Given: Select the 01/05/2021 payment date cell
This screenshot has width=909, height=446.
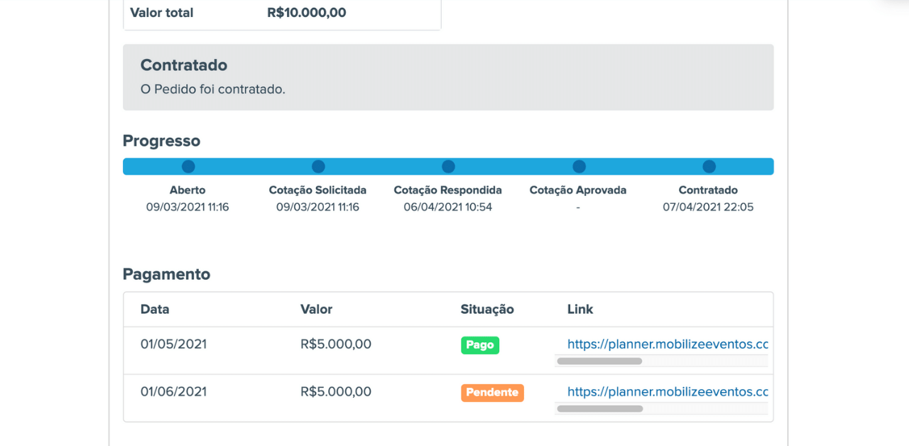Looking at the screenshot, I should click(173, 344).
